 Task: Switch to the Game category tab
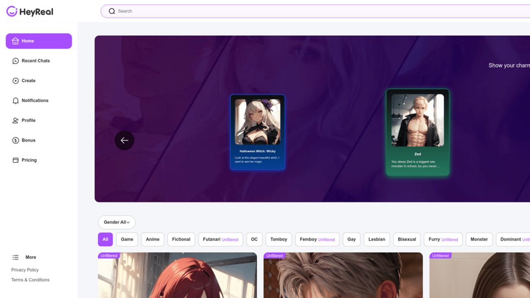point(127,239)
